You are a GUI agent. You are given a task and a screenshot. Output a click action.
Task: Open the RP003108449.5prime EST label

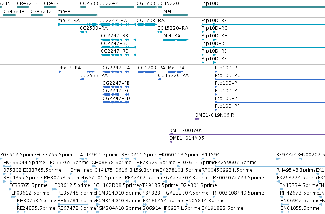coord(239,193)
